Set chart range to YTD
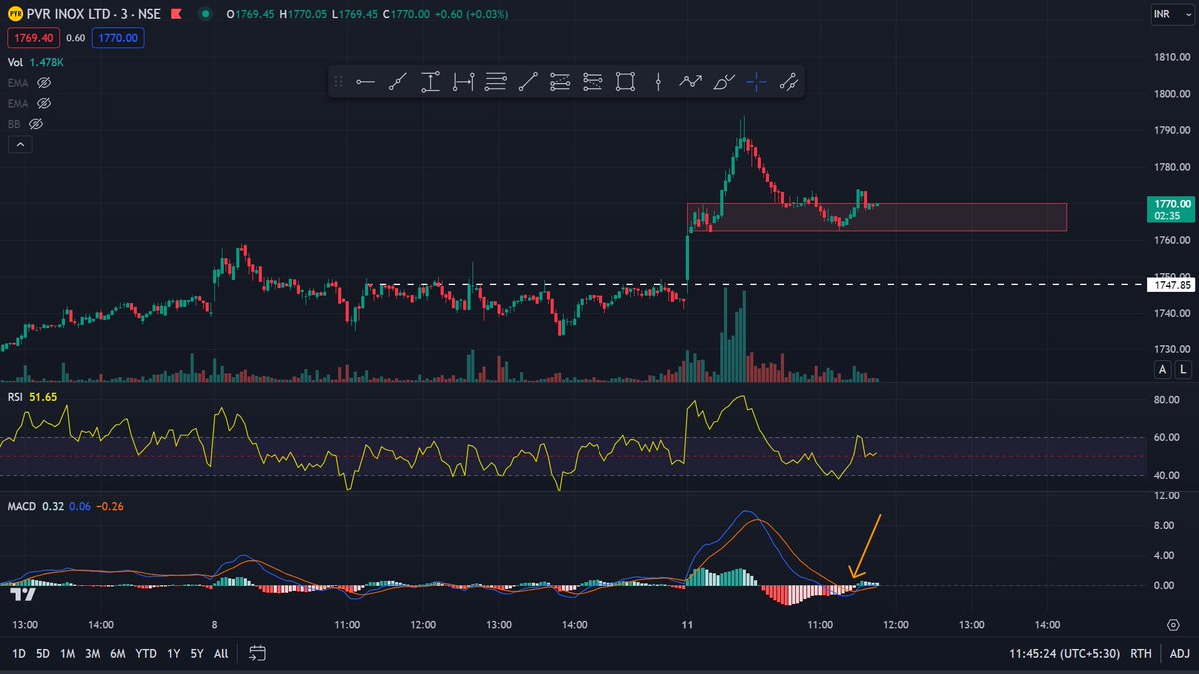 [x=146, y=654]
